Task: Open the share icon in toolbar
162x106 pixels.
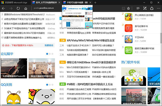Action: tap(152, 8)
